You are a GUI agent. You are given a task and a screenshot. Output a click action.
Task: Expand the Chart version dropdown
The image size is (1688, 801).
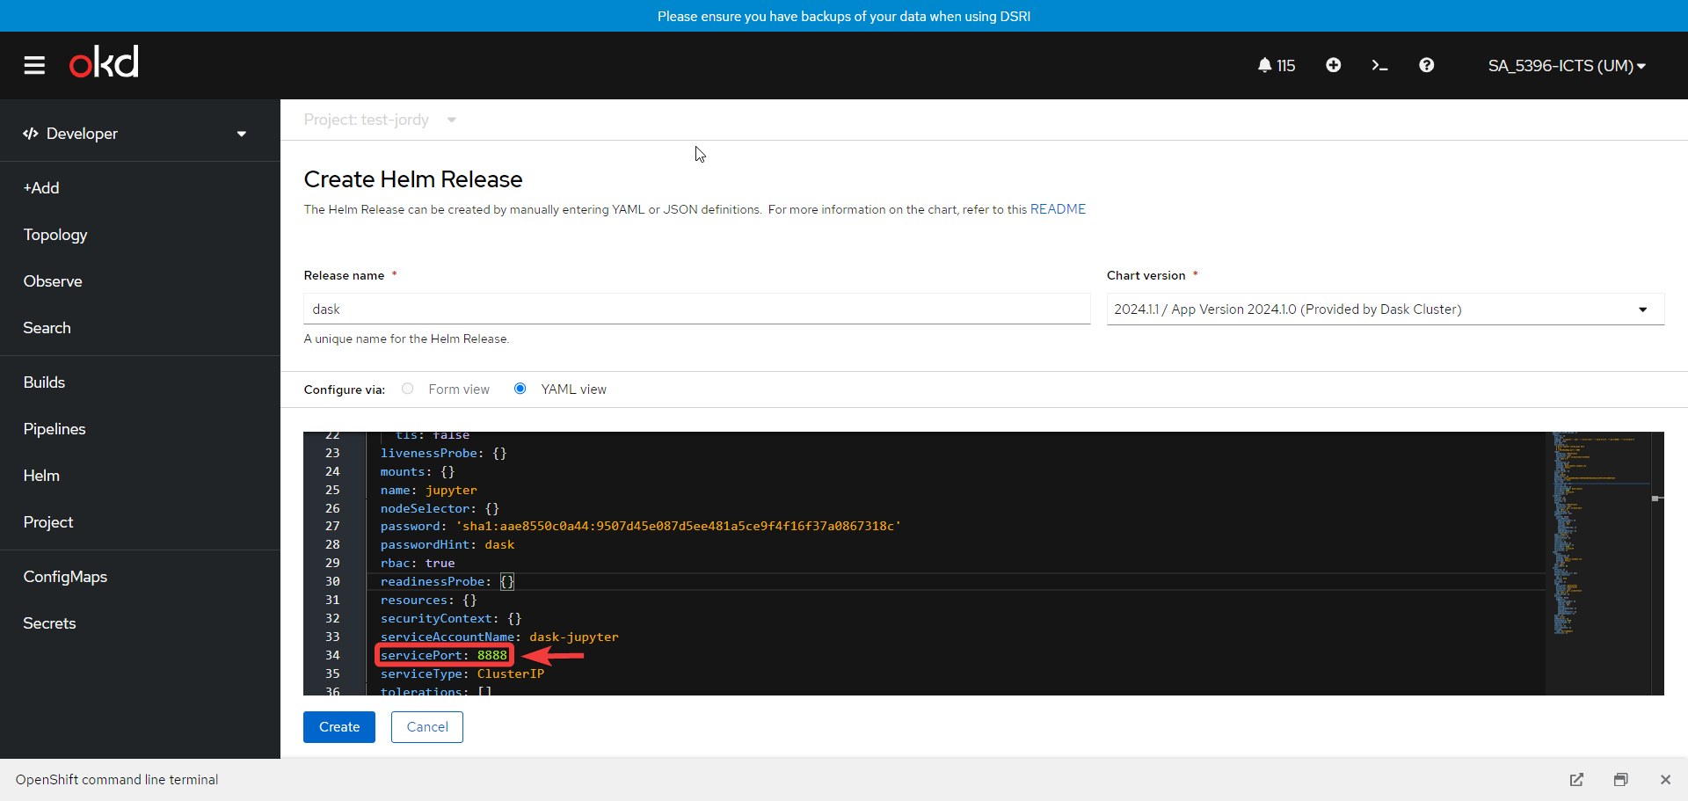[1385, 309]
